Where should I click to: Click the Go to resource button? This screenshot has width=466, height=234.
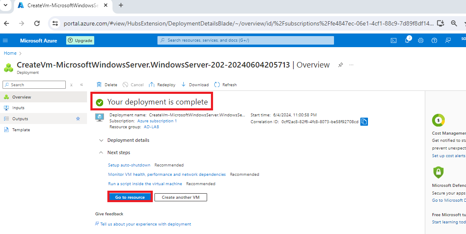130,197
